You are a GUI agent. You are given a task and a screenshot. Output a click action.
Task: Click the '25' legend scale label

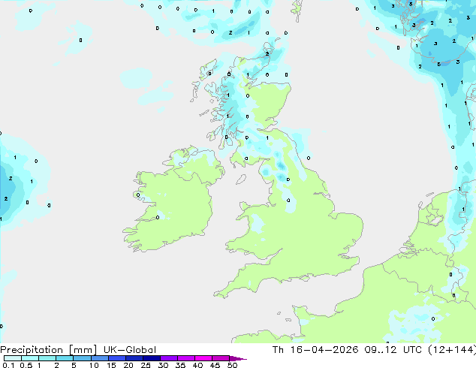click(x=146, y=365)
